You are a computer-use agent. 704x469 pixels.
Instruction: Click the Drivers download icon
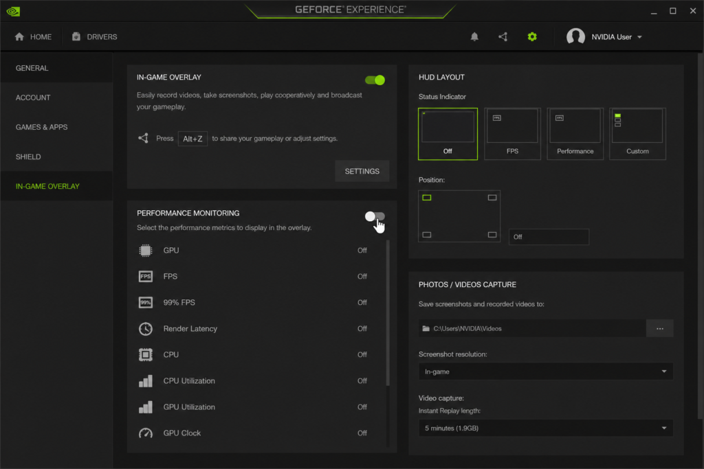tap(76, 37)
